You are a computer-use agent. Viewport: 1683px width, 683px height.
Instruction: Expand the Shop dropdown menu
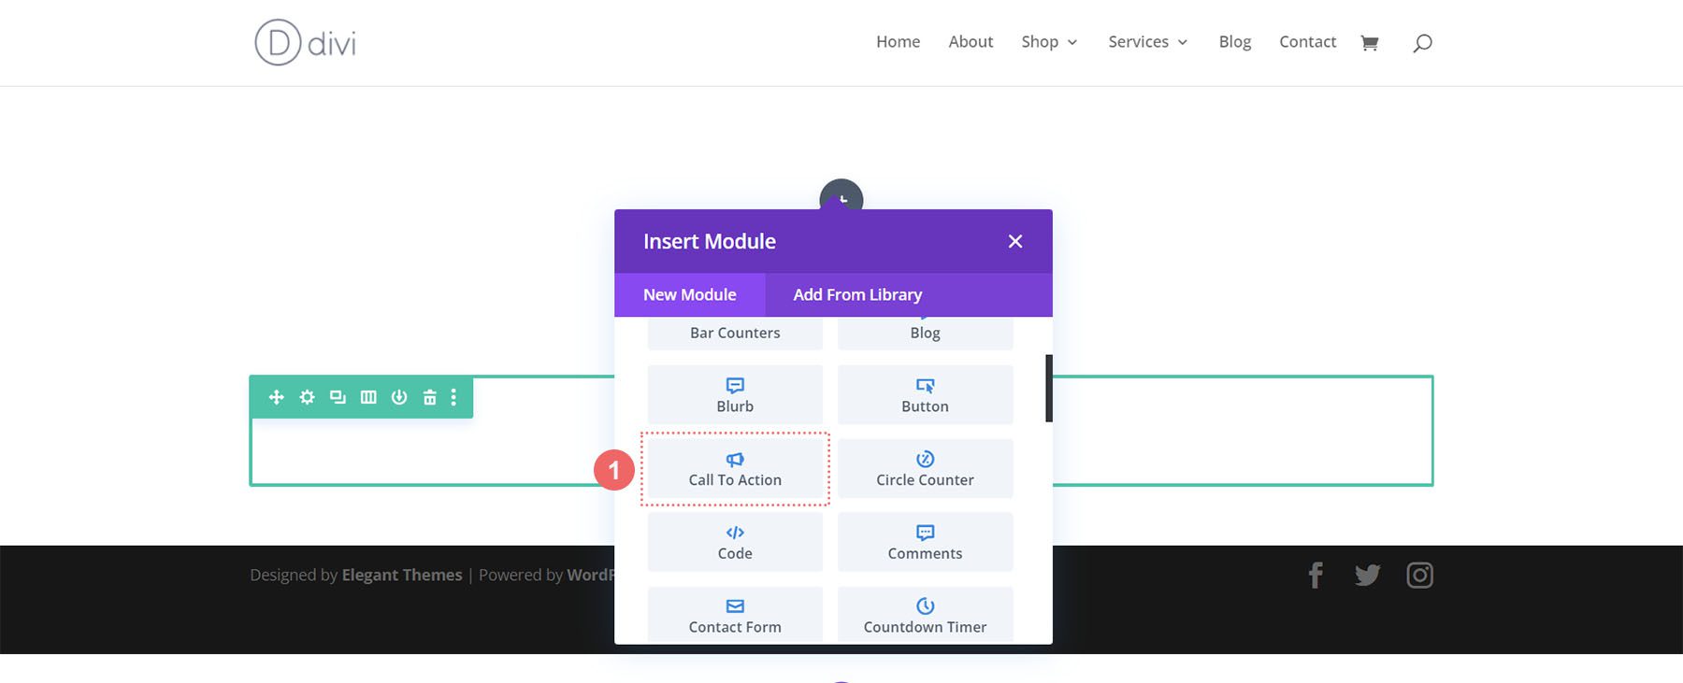(1049, 42)
